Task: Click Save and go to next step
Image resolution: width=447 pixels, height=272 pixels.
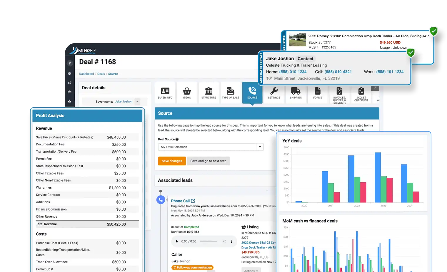Action: (208, 161)
